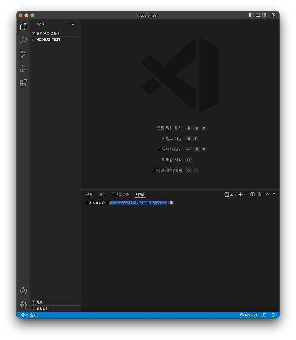
Task: Toggle secondary sidebar visibility in title bar
Action: point(264,15)
